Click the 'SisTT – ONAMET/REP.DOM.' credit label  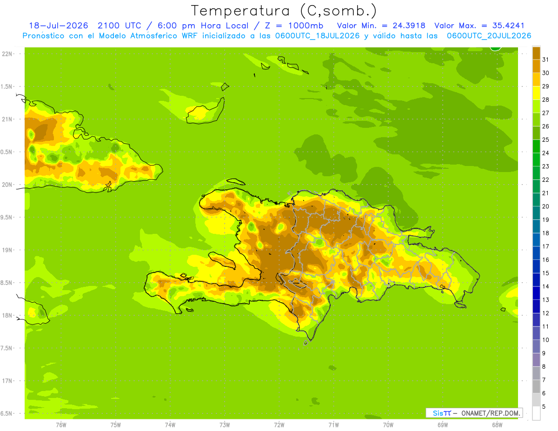tap(474, 413)
